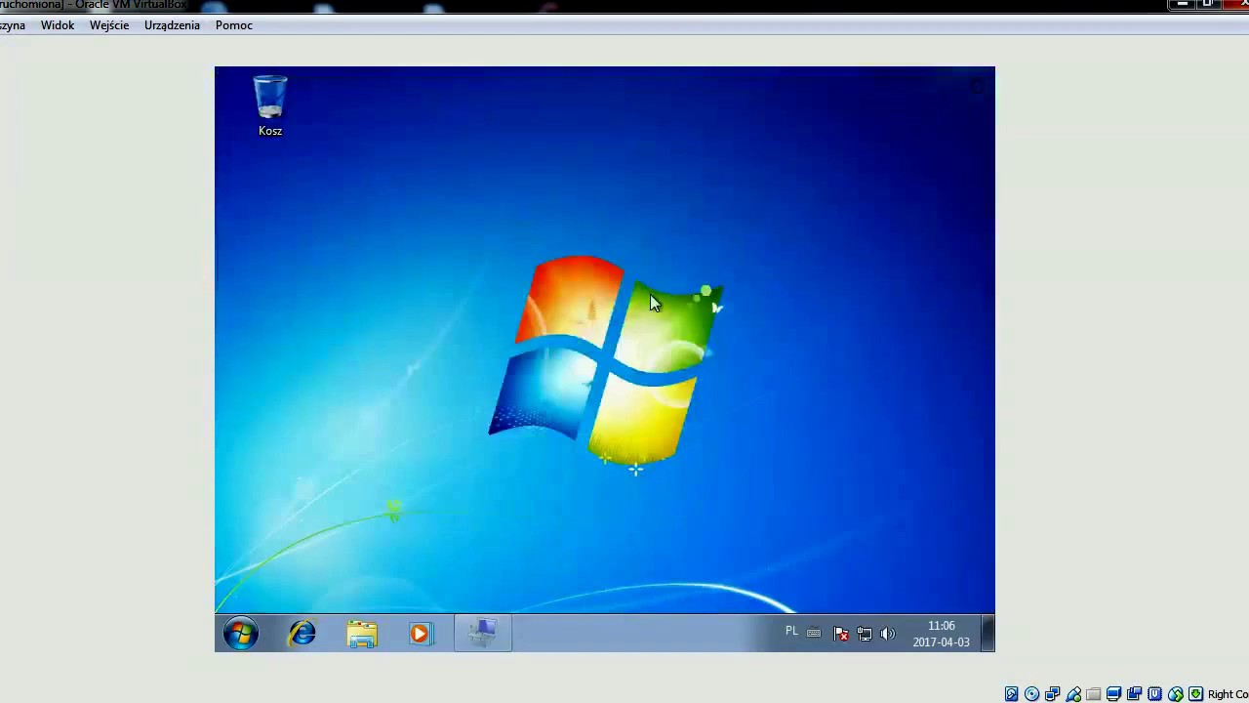Click the display monitor indicator
This screenshot has height=703, width=1249.
pyautogui.click(x=1114, y=694)
